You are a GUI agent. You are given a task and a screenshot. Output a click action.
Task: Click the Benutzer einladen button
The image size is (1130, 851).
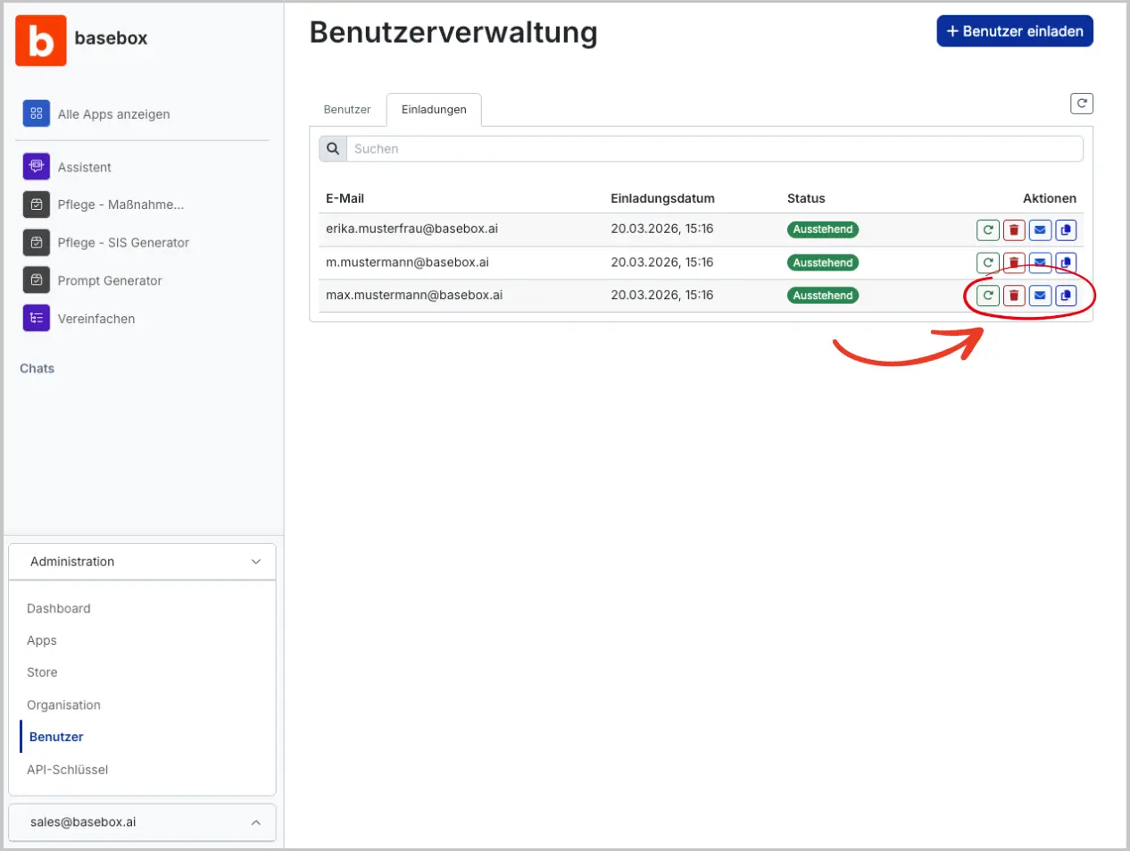pos(1014,30)
